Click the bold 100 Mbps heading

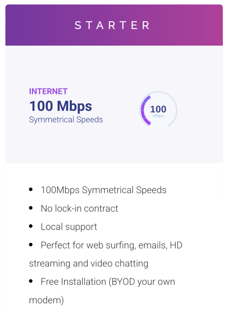pos(61,106)
